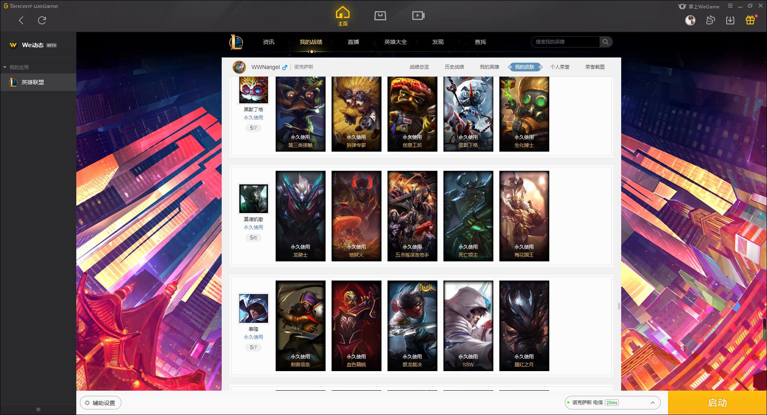Open the gift box icon
This screenshot has width=767, height=415.
tap(750, 20)
